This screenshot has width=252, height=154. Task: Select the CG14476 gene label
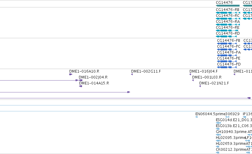(x=224, y=3)
